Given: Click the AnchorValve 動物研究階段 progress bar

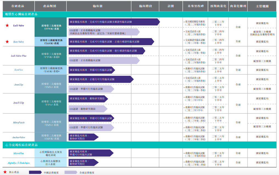Looking at the screenshot, I should point(83,137).
